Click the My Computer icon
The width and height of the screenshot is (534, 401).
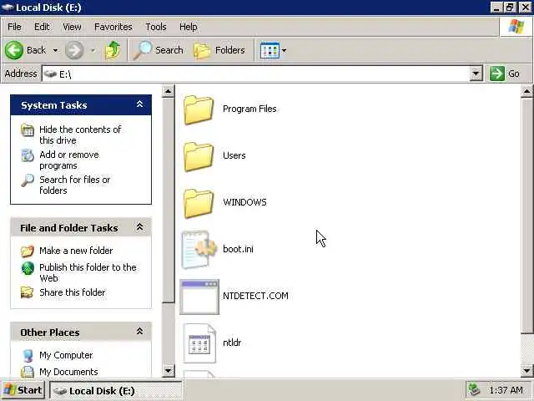pos(28,356)
